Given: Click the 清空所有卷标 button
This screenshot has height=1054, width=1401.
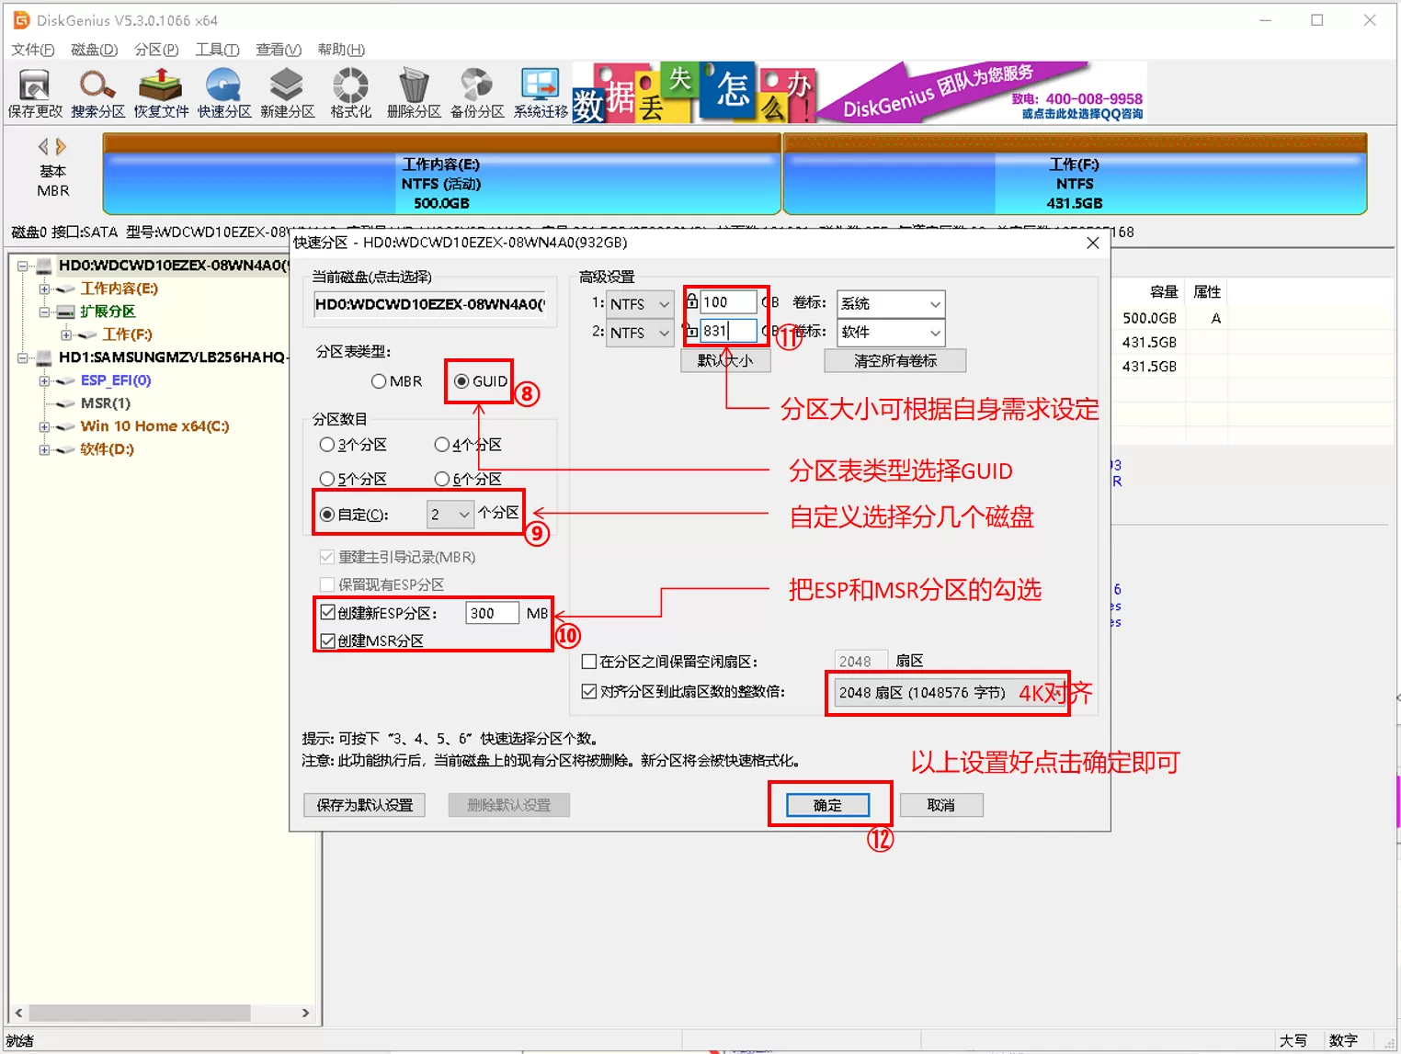Looking at the screenshot, I should (893, 359).
